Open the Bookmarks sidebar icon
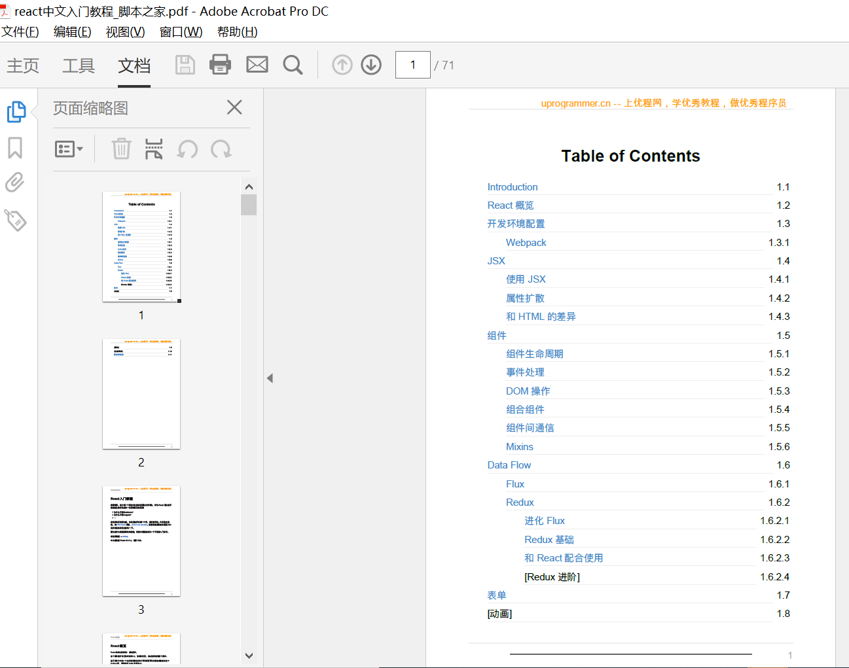Screen dimensions: 849x668 (15, 148)
